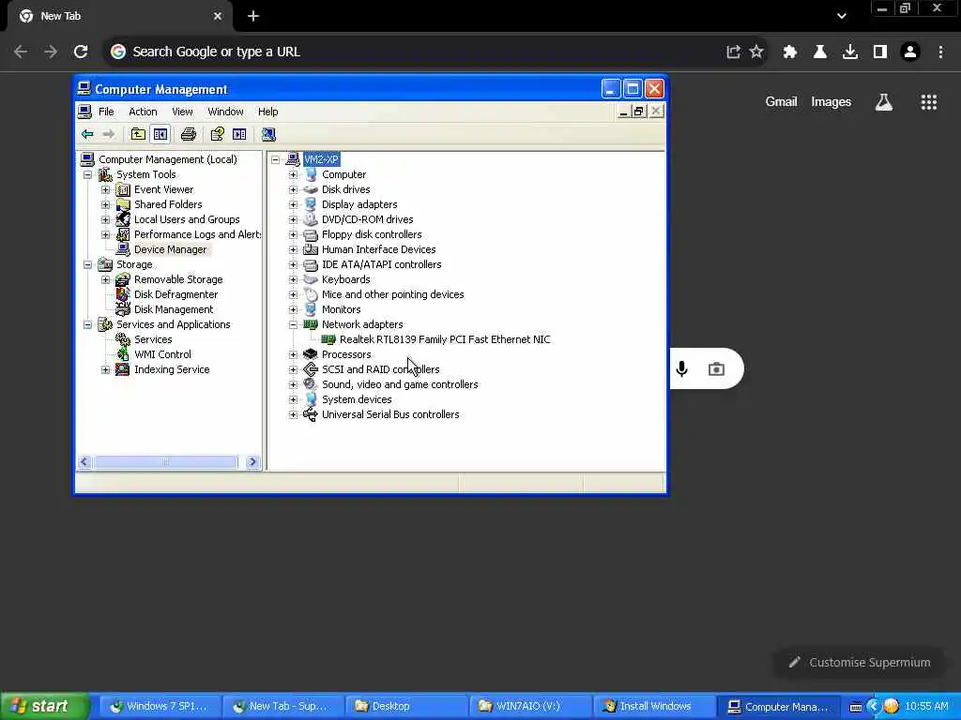Screen dimensions: 961x720
Task: Open the Action menu
Action: click(x=143, y=112)
